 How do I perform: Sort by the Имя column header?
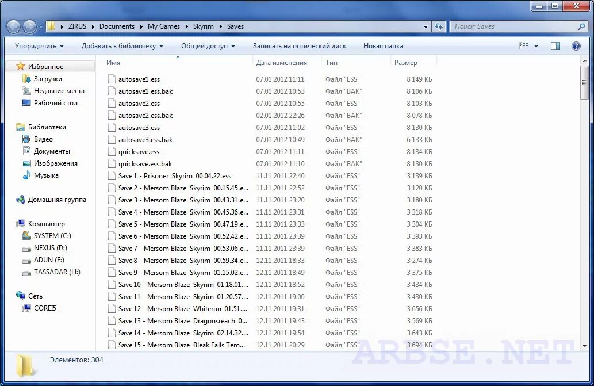[177, 63]
